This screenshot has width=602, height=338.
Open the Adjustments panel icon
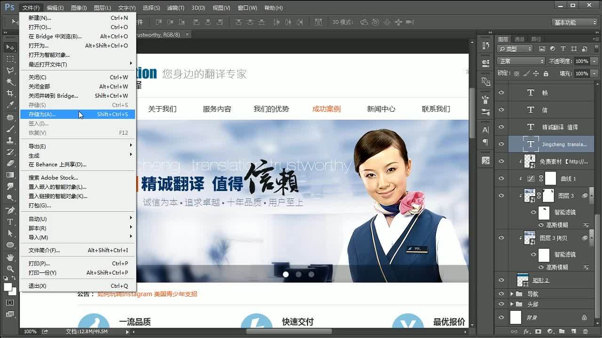485,62
